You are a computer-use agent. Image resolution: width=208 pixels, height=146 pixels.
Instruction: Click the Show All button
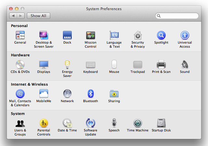pyautogui.click(x=38, y=16)
